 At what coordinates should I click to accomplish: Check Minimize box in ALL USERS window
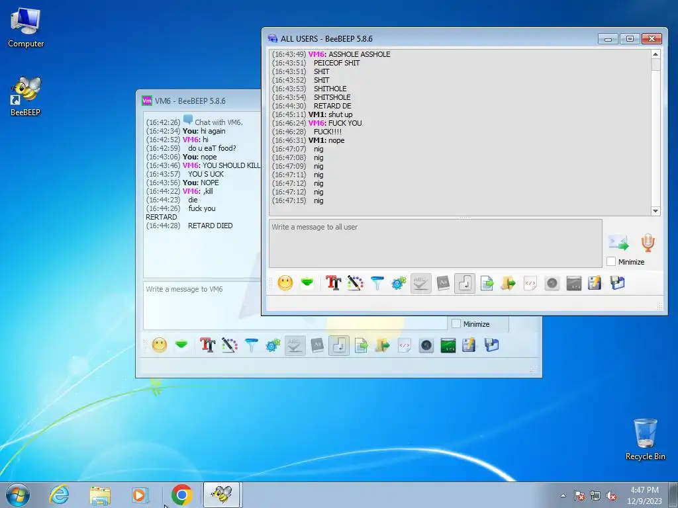coord(611,261)
